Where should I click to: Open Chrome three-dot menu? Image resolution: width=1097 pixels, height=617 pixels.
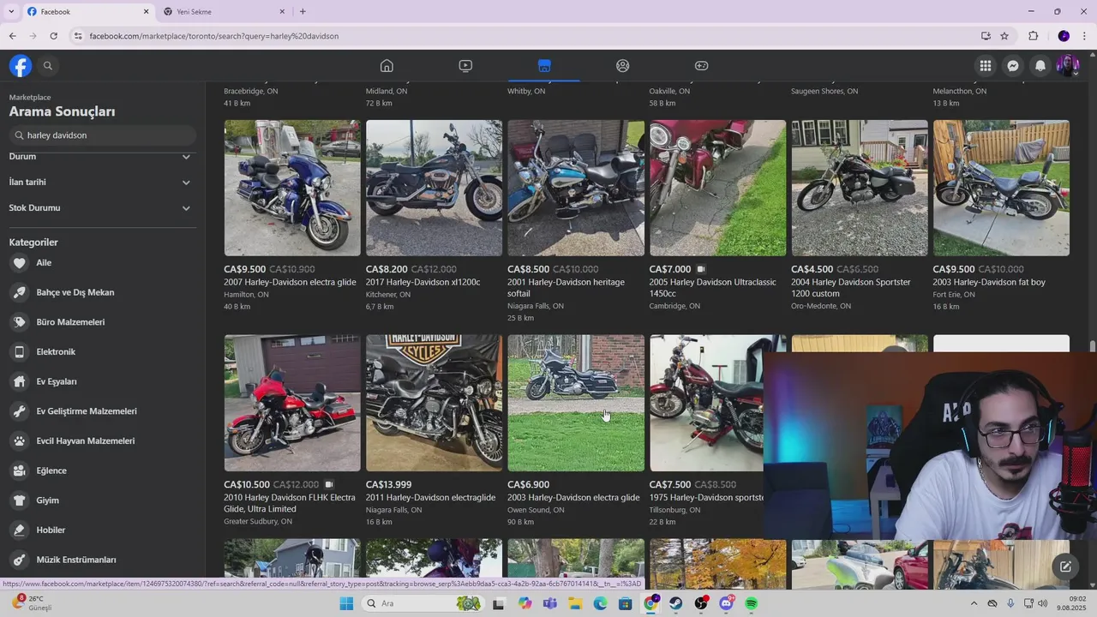1084,36
